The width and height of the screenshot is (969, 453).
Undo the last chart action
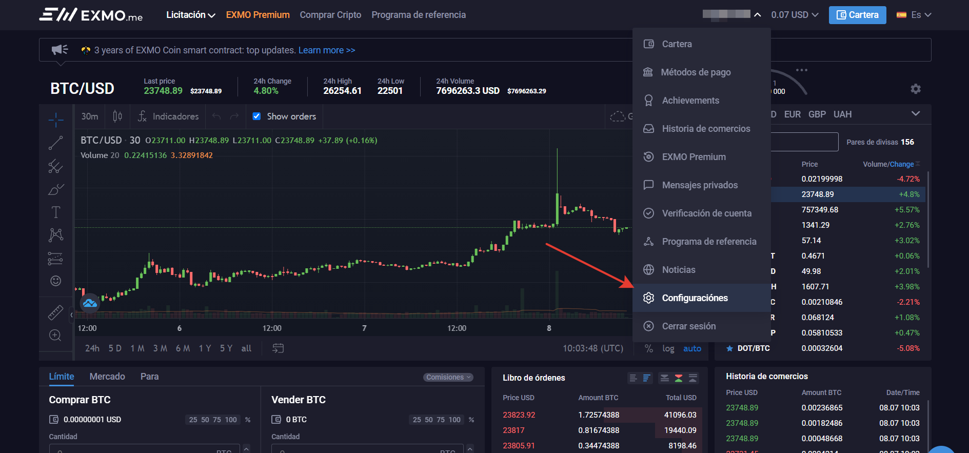click(x=216, y=116)
